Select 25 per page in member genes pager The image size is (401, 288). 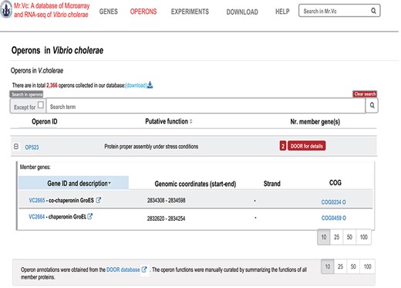tap(336, 237)
